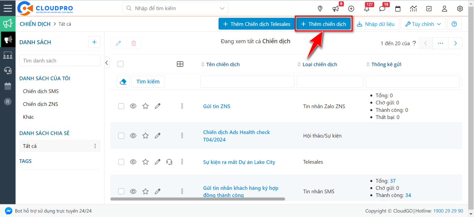Open the chat messages icon
The height and width of the screenshot is (217, 474).
(x=382, y=9)
